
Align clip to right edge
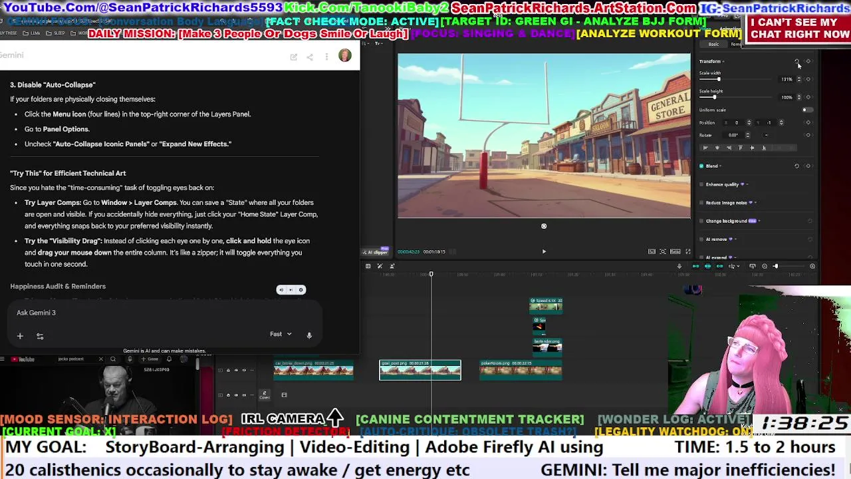point(729,148)
